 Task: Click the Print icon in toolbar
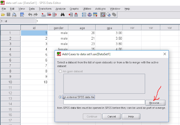click(14, 15)
